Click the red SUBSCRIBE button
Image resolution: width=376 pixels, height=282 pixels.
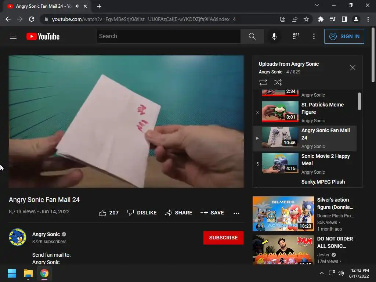point(224,238)
